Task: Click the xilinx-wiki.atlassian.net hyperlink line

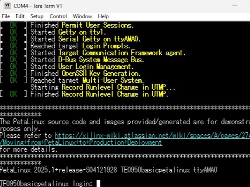Action: pos(152,135)
